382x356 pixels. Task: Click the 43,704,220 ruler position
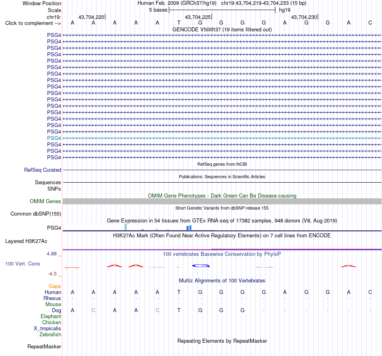pyautogui.click(x=91, y=17)
